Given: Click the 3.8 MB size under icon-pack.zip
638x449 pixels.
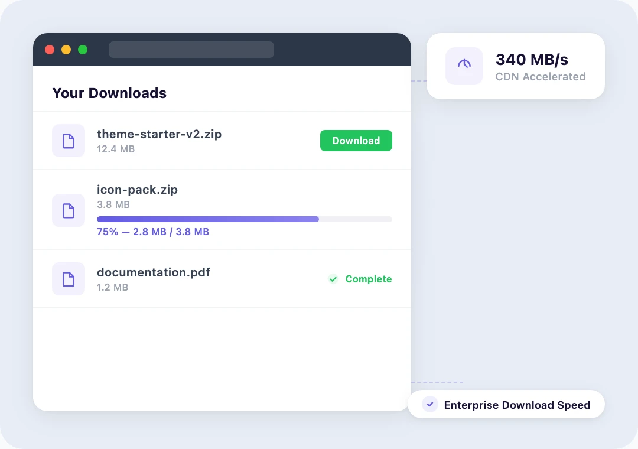Looking at the screenshot, I should pyautogui.click(x=113, y=204).
